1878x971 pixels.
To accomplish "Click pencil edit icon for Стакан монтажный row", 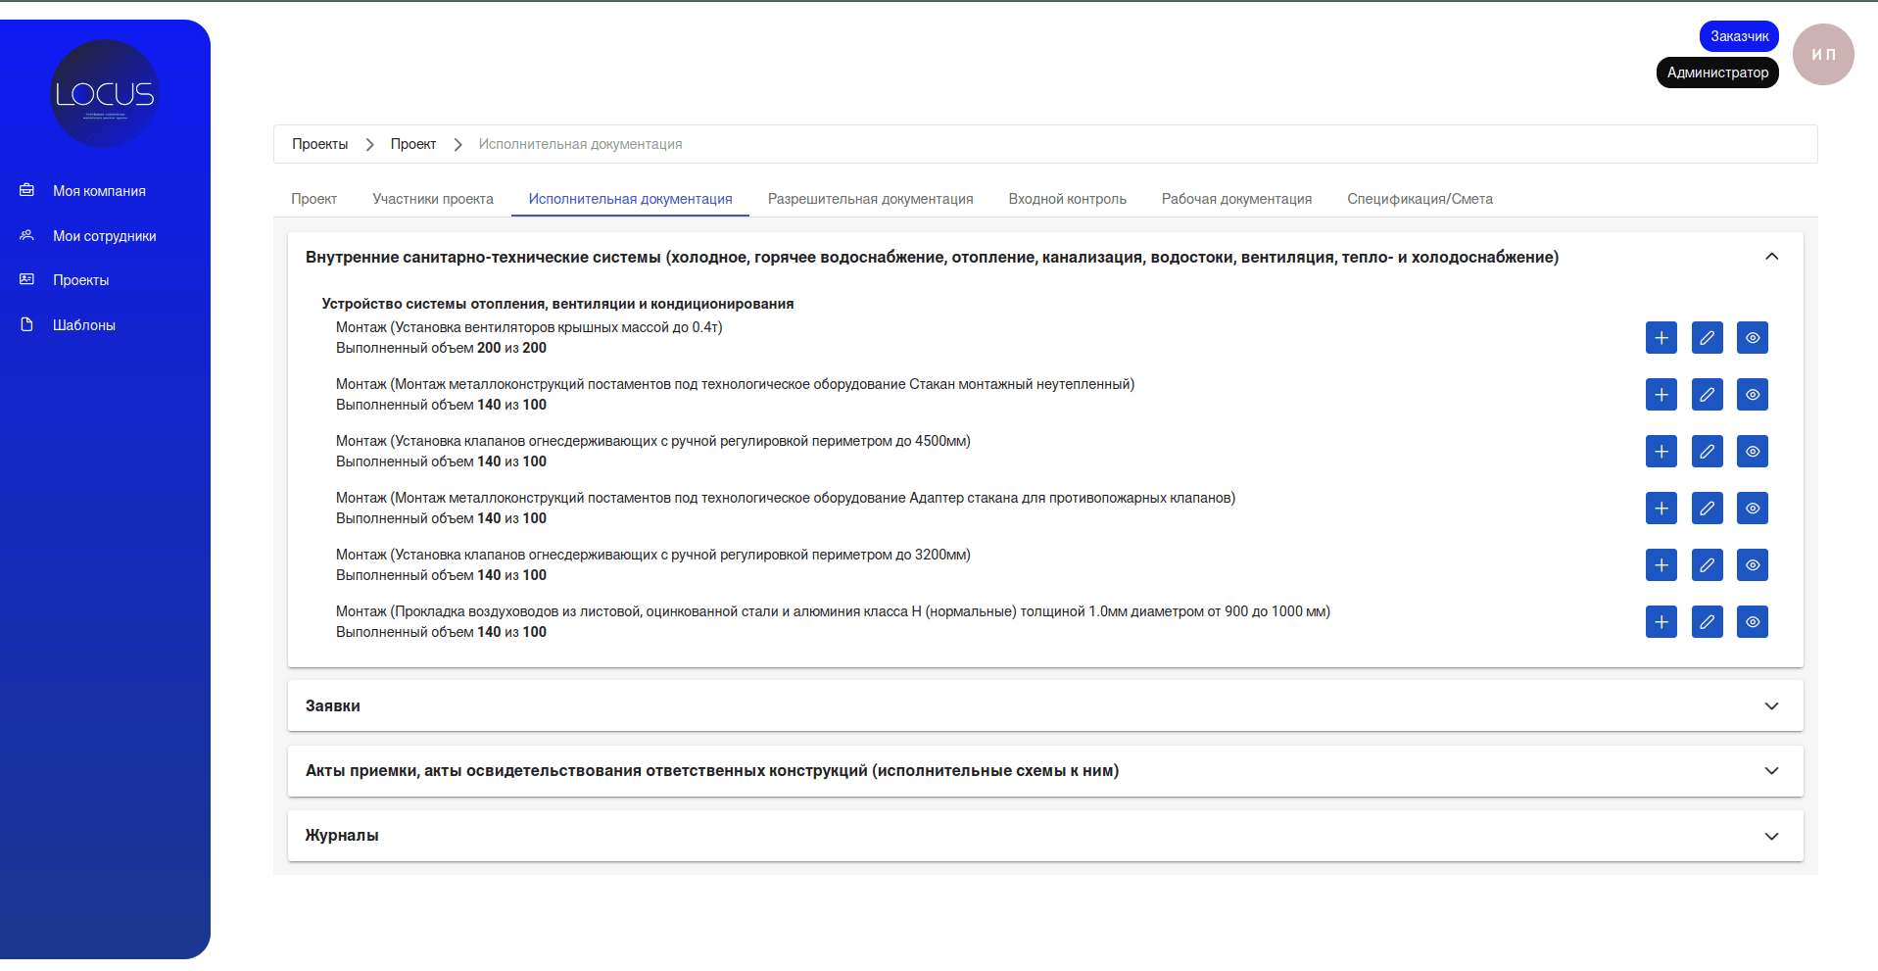I will pyautogui.click(x=1707, y=395).
